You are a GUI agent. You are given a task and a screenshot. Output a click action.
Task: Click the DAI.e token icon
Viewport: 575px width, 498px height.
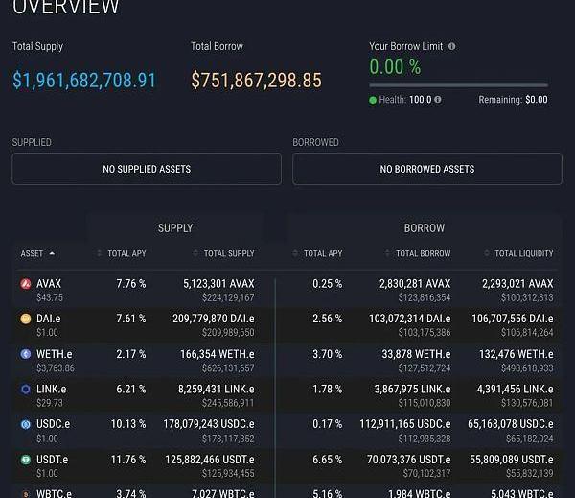click(26, 319)
